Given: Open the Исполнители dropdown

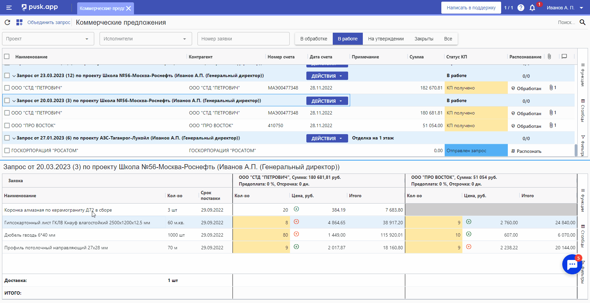Looking at the screenshot, I should 146,39.
